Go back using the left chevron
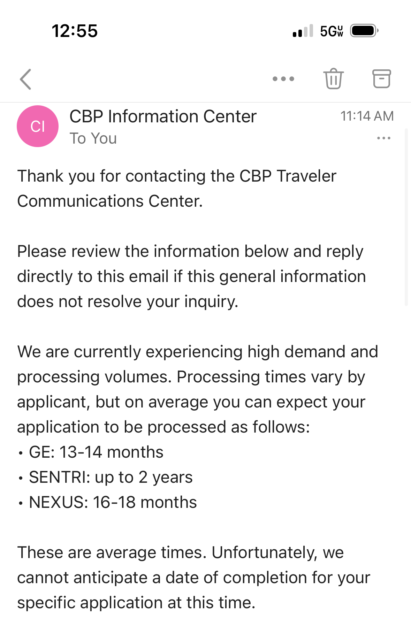The width and height of the screenshot is (411, 633). coord(26,79)
